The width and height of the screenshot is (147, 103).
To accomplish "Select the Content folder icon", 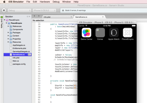I will 11,36.
